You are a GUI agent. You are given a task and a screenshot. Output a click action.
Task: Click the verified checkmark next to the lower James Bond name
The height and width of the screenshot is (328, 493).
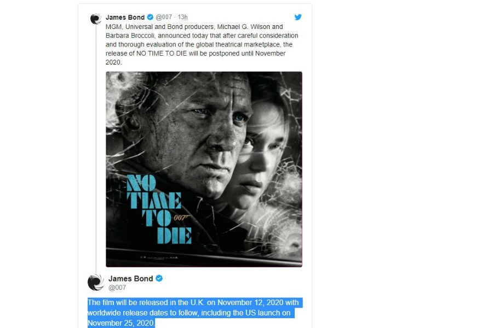[159, 278]
